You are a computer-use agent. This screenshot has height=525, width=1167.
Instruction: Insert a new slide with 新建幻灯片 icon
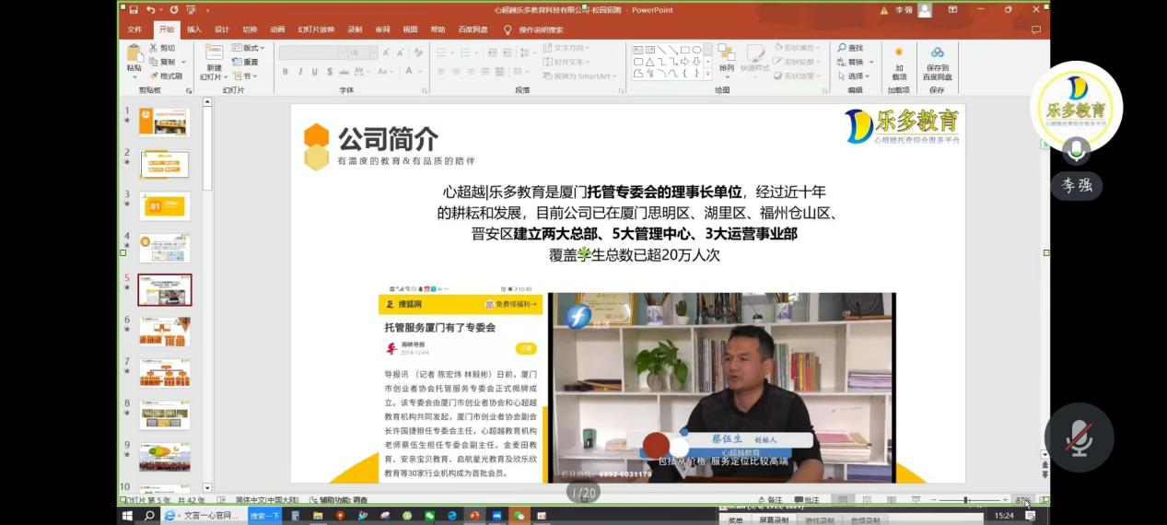point(214,57)
